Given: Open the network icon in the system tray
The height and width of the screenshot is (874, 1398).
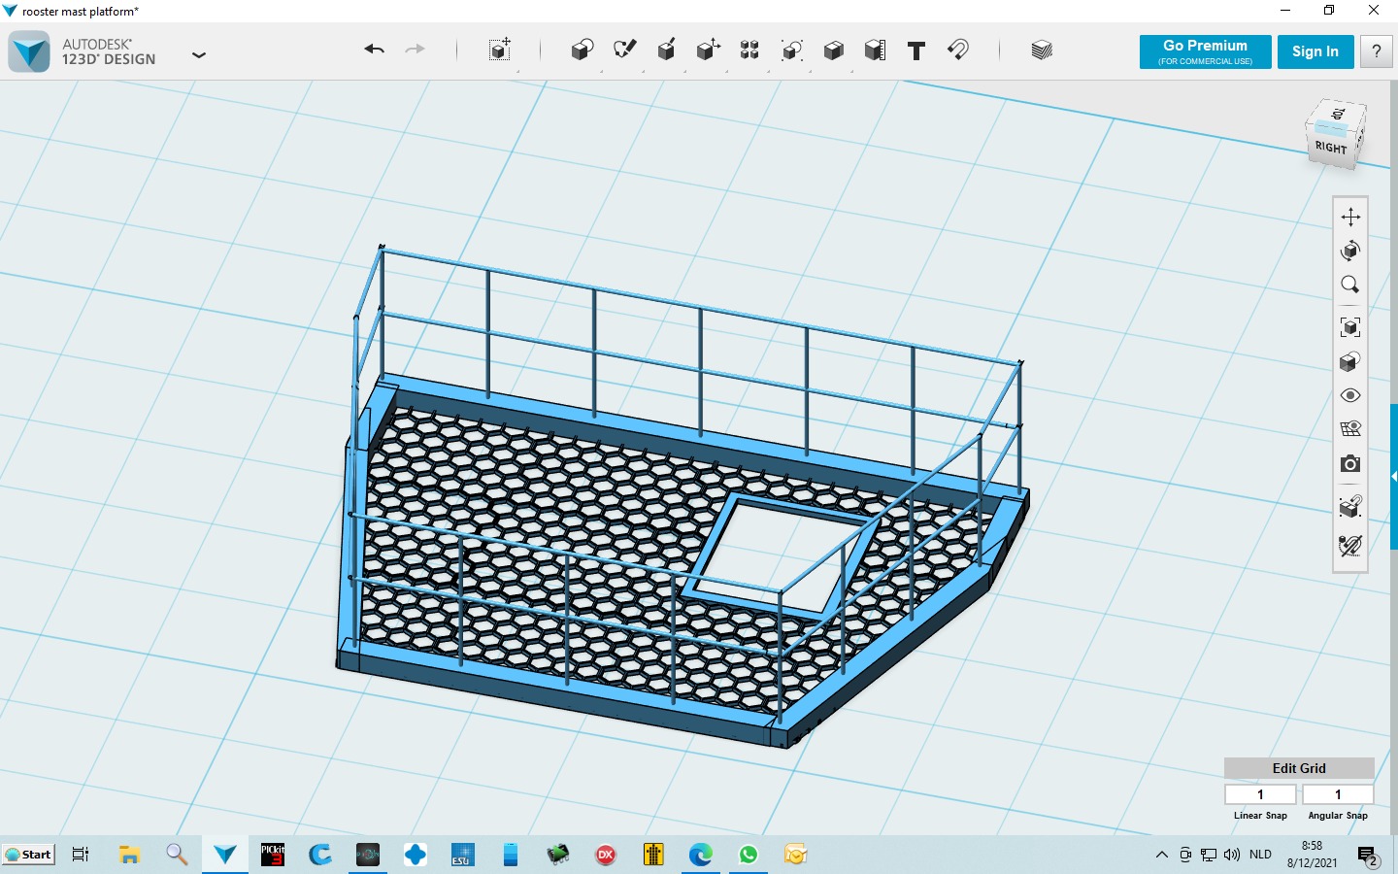Looking at the screenshot, I should (x=1209, y=855).
